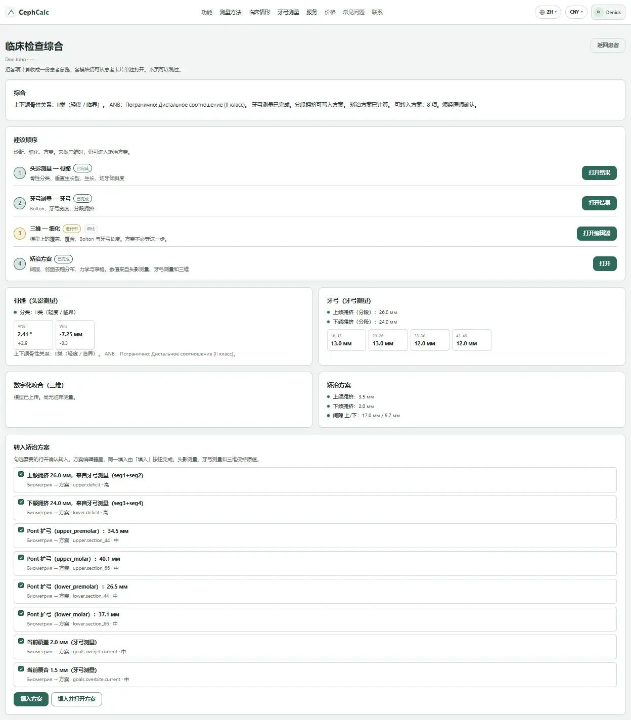This screenshot has height=720, width=631.
Task: Click the 23-26 segment value card
Action: [x=388, y=340]
